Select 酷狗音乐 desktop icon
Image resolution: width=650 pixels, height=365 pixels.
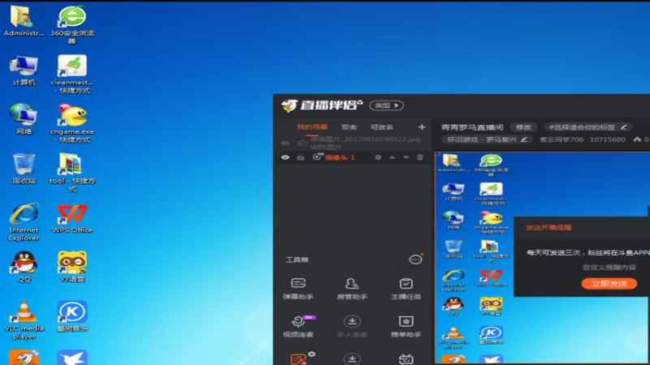pyautogui.click(x=72, y=316)
